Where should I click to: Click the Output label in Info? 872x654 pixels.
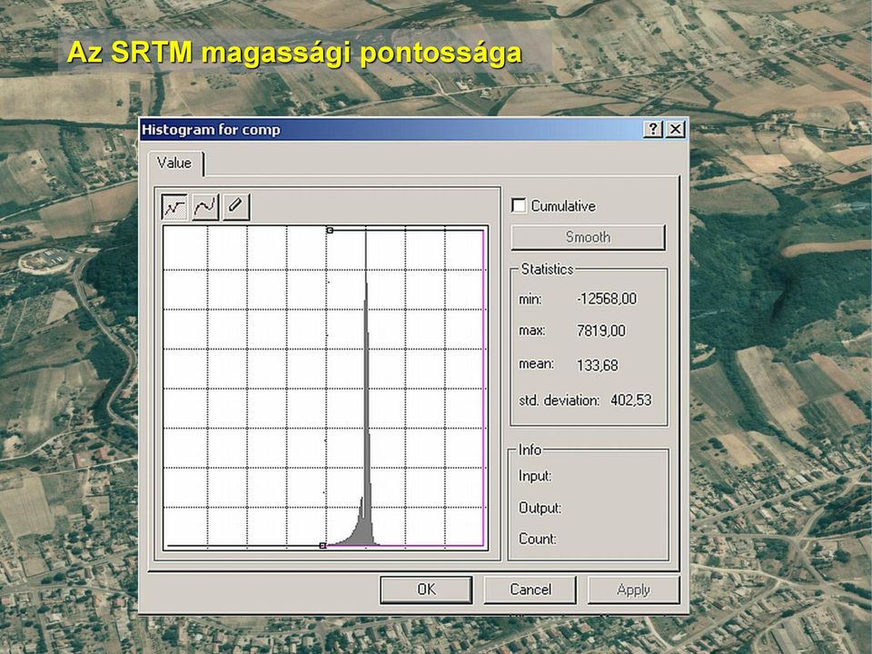pyautogui.click(x=540, y=508)
